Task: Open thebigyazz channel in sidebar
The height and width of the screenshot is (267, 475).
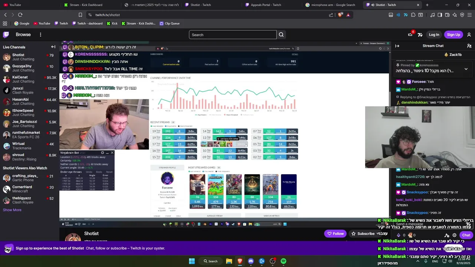Action: click(x=29, y=200)
